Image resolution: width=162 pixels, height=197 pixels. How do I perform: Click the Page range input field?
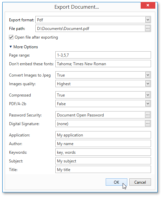pyautogui.click(x=103, y=55)
